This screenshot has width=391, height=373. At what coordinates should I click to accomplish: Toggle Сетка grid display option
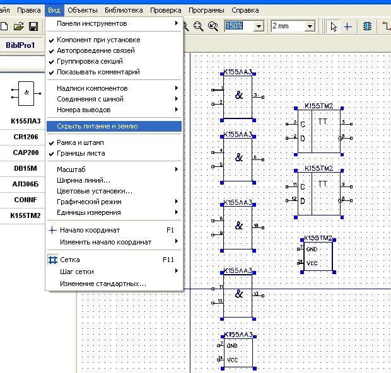click(x=69, y=260)
